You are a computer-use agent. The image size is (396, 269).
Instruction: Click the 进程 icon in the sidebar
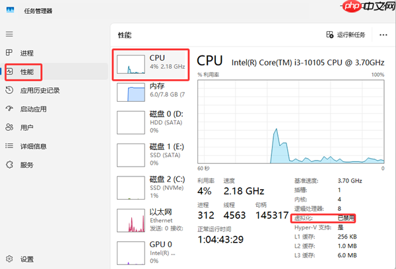pos(9,53)
